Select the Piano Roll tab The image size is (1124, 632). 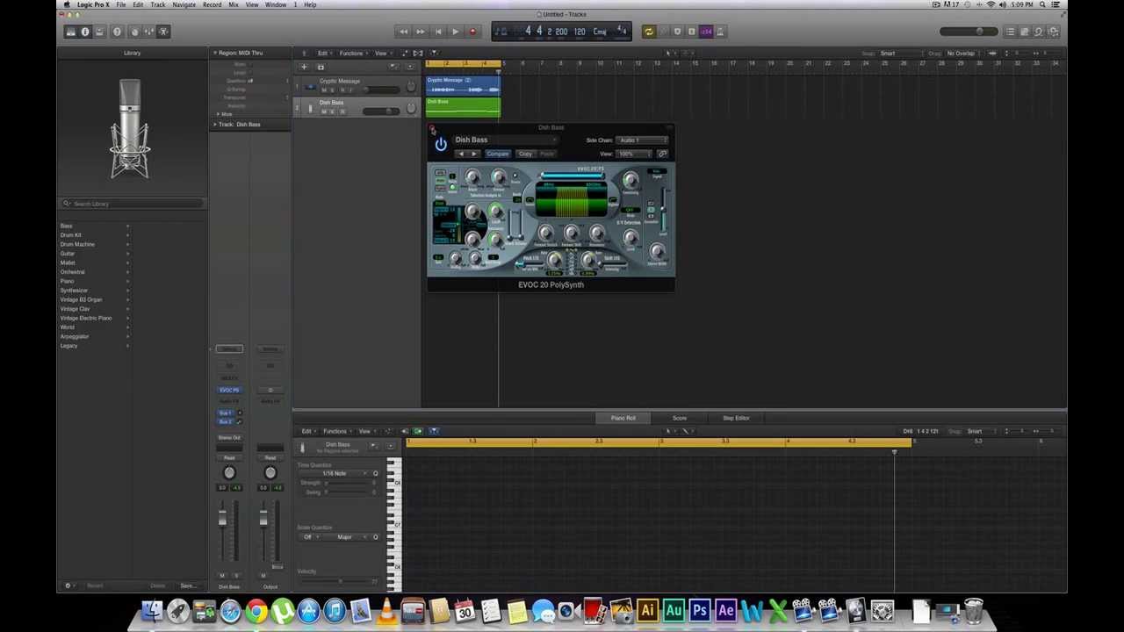[623, 418]
